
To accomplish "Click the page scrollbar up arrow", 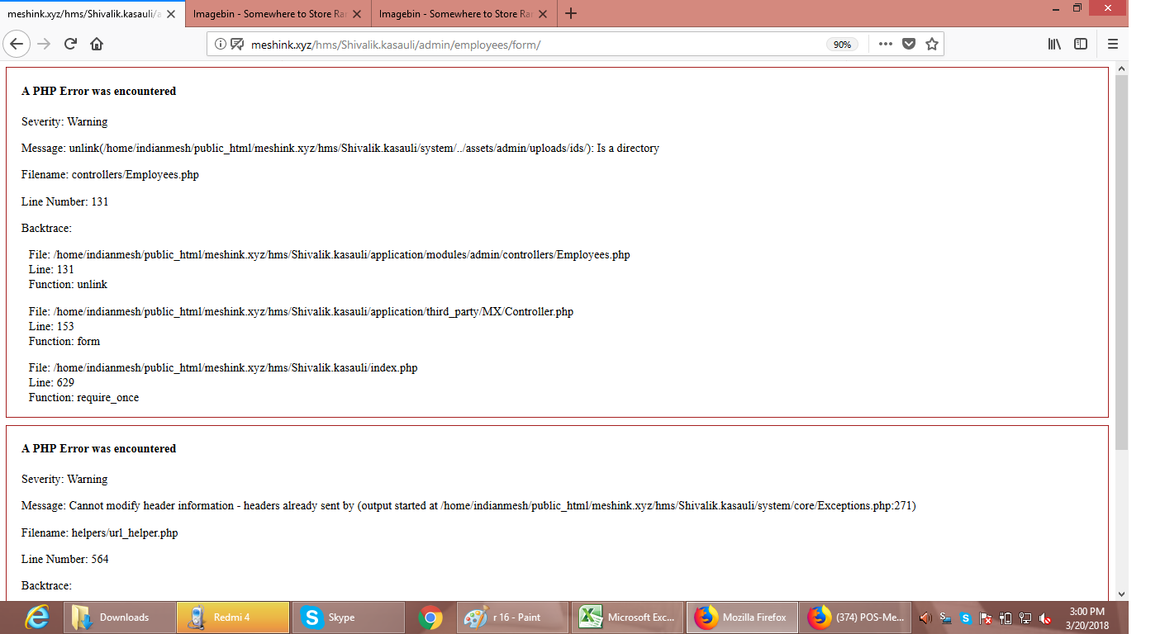I will tap(1121, 68).
